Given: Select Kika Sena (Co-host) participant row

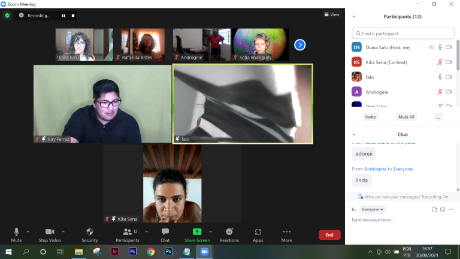Looking at the screenshot, I should click(x=402, y=62).
